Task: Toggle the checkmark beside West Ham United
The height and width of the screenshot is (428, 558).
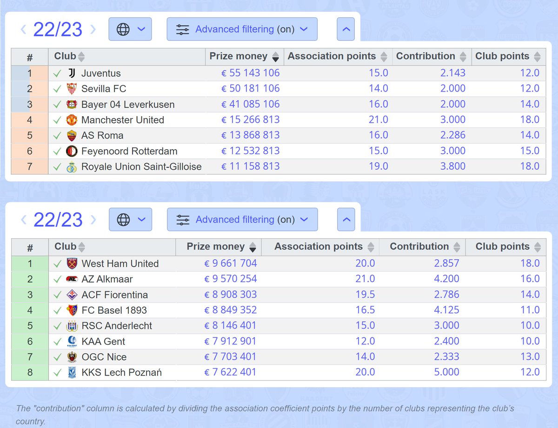Action: pyautogui.click(x=57, y=263)
